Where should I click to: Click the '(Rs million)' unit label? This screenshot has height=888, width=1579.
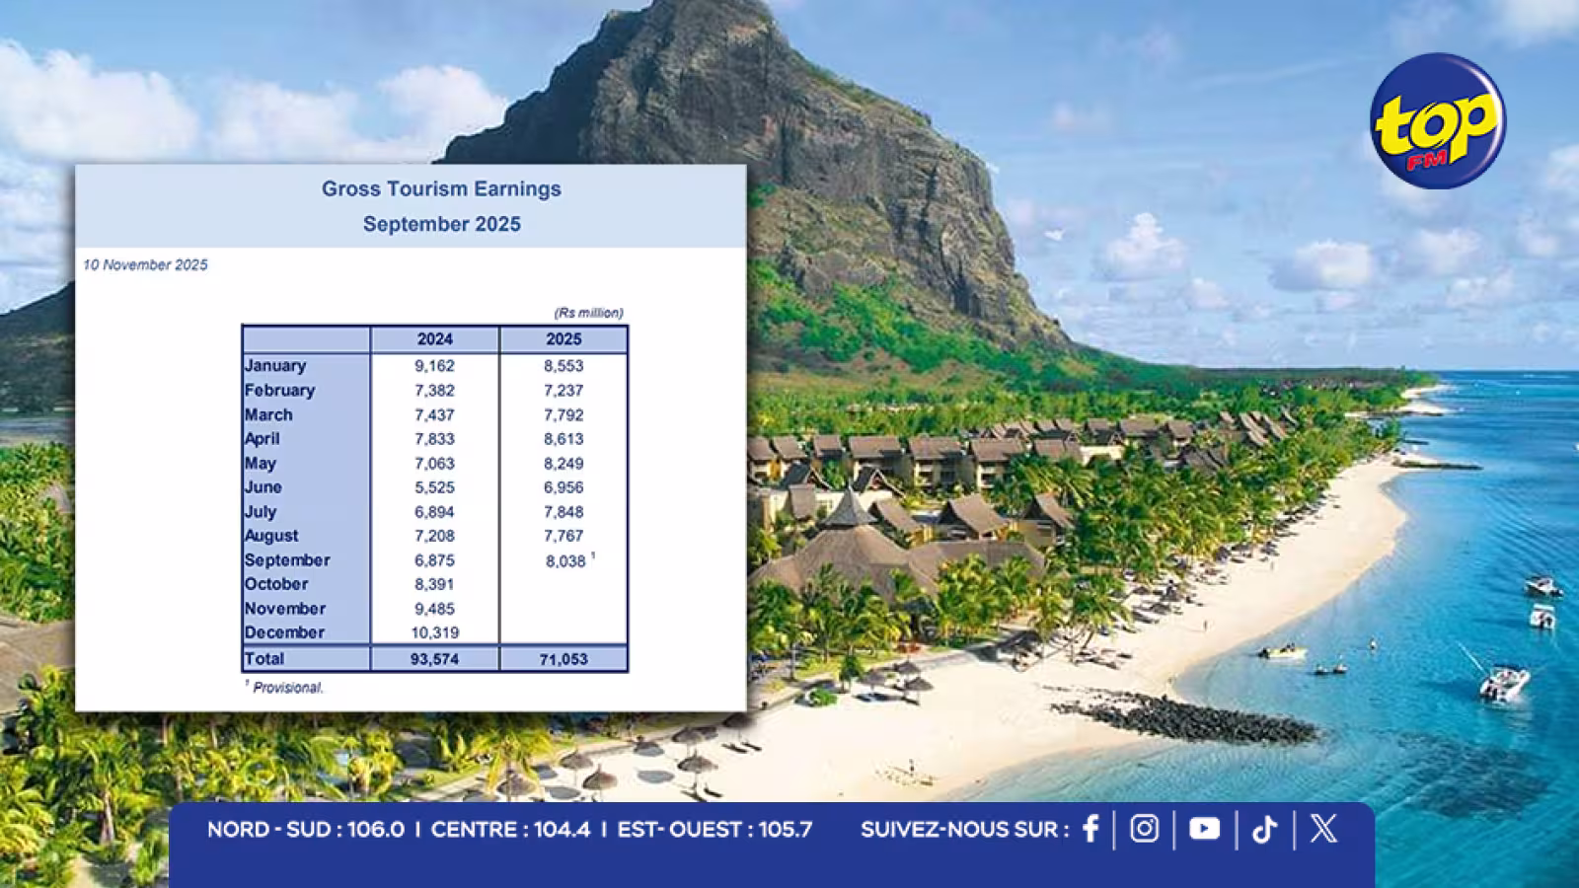pyautogui.click(x=588, y=313)
